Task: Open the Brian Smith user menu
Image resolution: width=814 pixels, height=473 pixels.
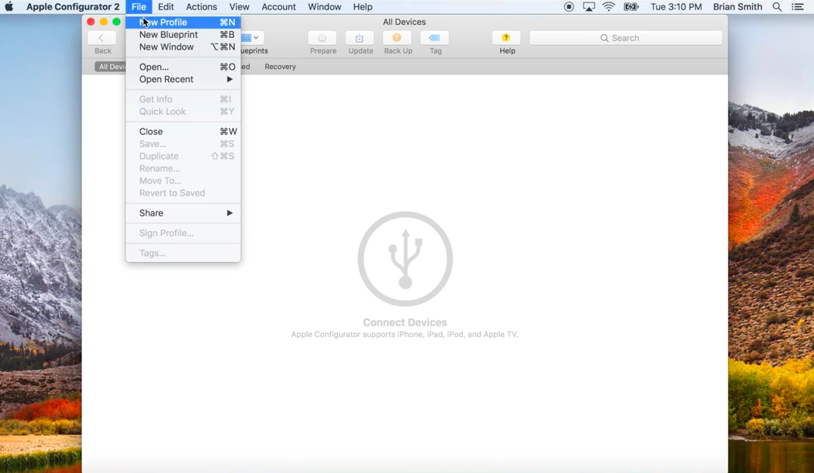Action: [738, 7]
